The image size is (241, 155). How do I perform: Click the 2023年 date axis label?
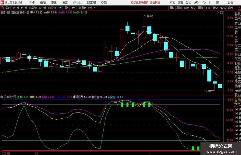tap(6, 154)
